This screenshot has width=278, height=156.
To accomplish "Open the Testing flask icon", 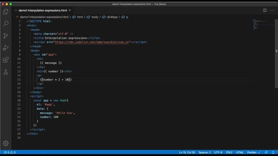I will (x=6, y=72).
